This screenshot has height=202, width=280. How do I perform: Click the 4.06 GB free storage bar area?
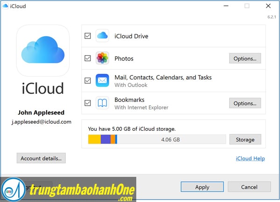coord(170,139)
